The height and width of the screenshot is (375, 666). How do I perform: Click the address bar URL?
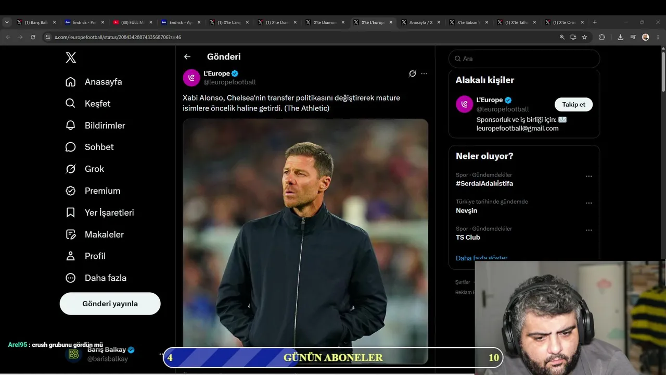tap(118, 37)
